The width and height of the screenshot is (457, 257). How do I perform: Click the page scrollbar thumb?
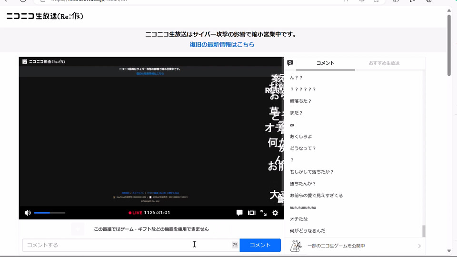[x=449, y=45]
